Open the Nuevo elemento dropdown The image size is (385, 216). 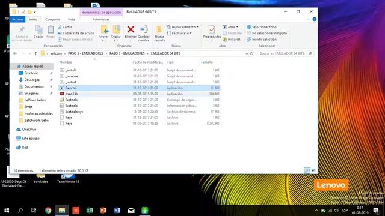[182, 27]
